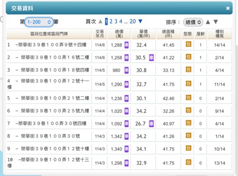The image size is (238, 176).
Task: Select page 1 in pagination
Action: point(106,21)
